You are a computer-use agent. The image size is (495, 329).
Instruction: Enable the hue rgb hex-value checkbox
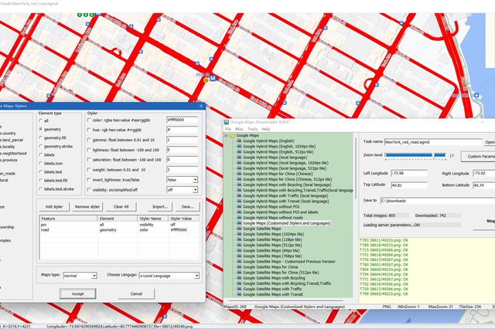89,130
